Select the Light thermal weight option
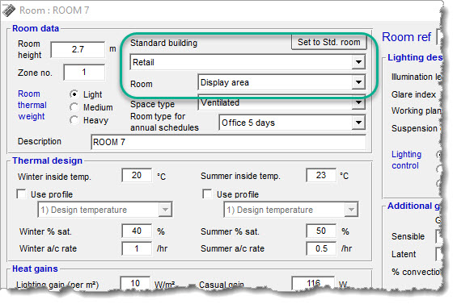457x304 pixels. [74, 94]
